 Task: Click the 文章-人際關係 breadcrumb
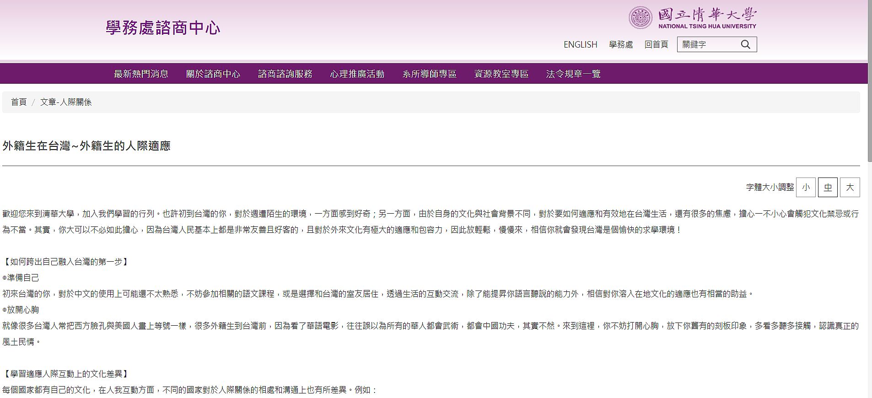tap(66, 102)
